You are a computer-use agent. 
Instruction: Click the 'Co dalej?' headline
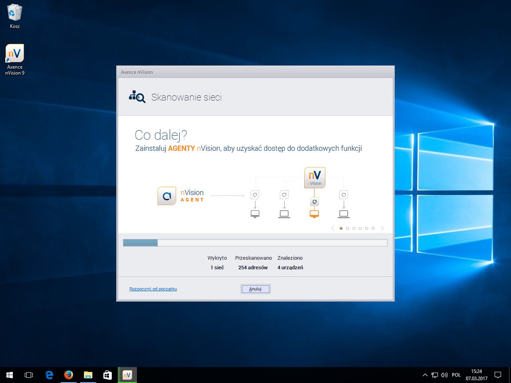(161, 135)
